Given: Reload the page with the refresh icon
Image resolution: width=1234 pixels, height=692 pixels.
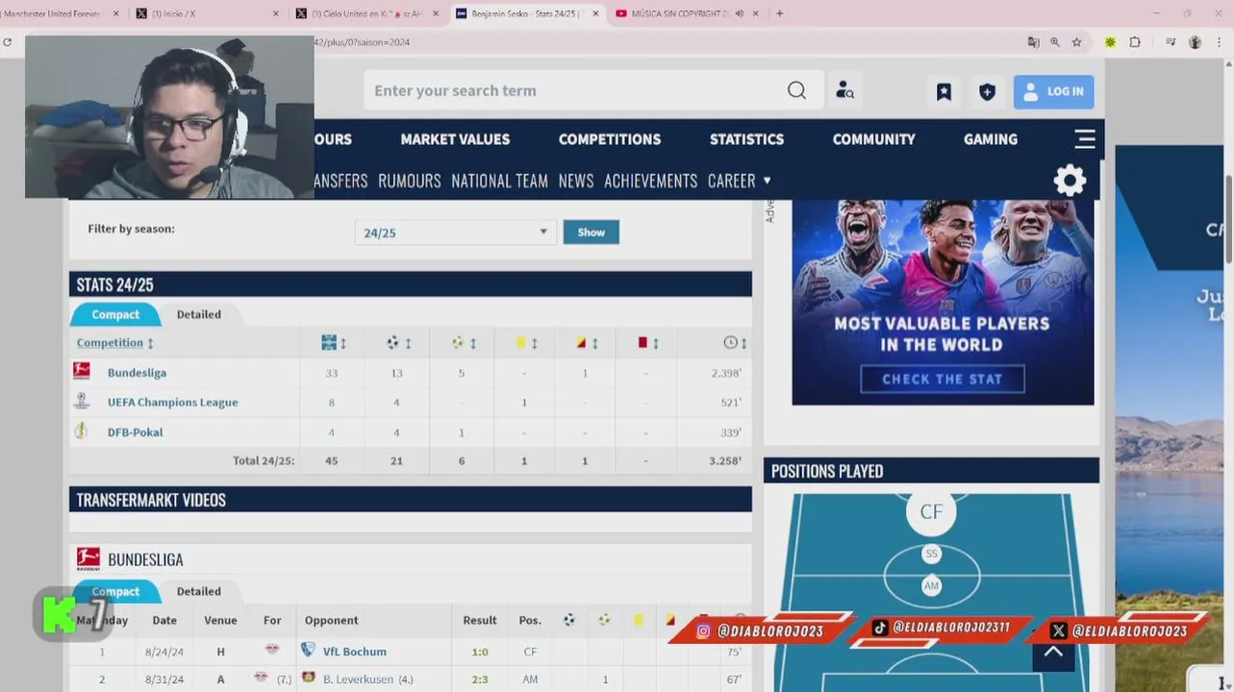Looking at the screenshot, I should [x=8, y=42].
